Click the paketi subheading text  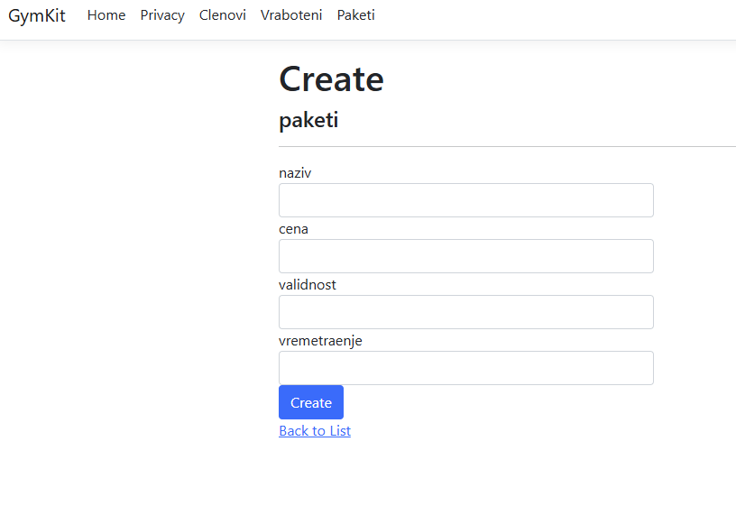click(x=308, y=120)
